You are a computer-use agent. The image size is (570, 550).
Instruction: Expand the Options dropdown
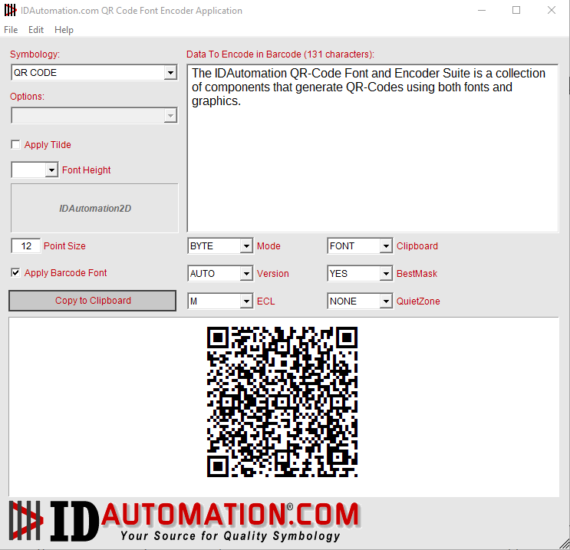pos(170,116)
